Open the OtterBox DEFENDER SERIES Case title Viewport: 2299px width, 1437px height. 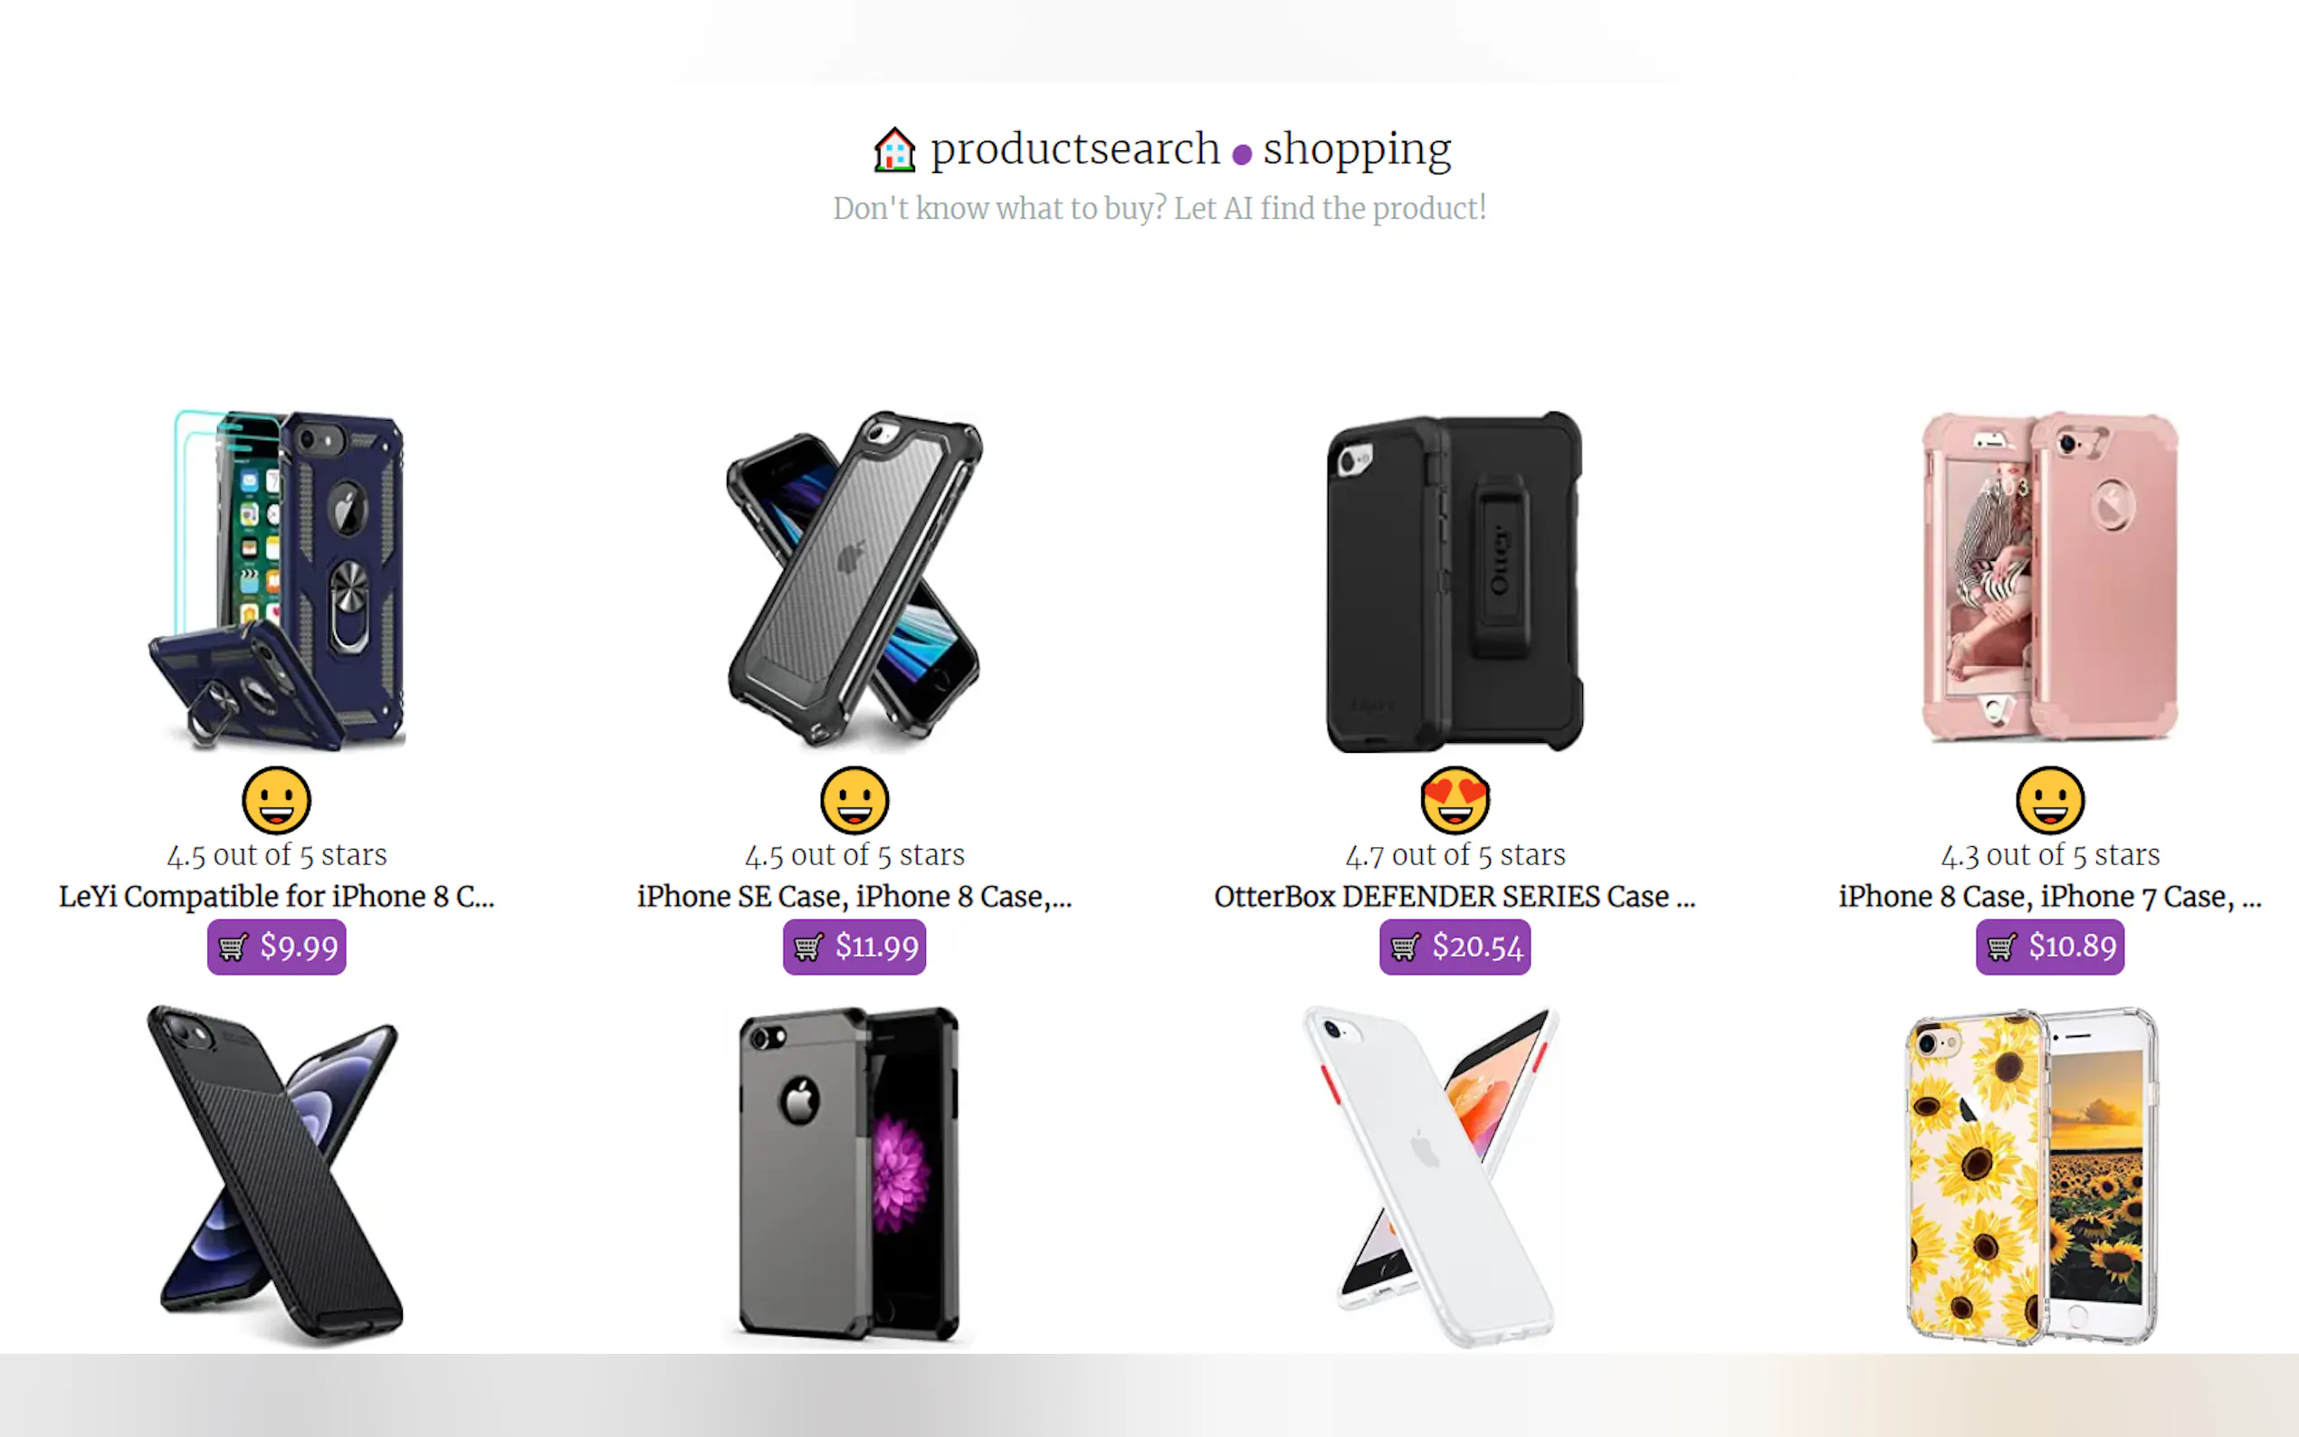click(x=1455, y=896)
